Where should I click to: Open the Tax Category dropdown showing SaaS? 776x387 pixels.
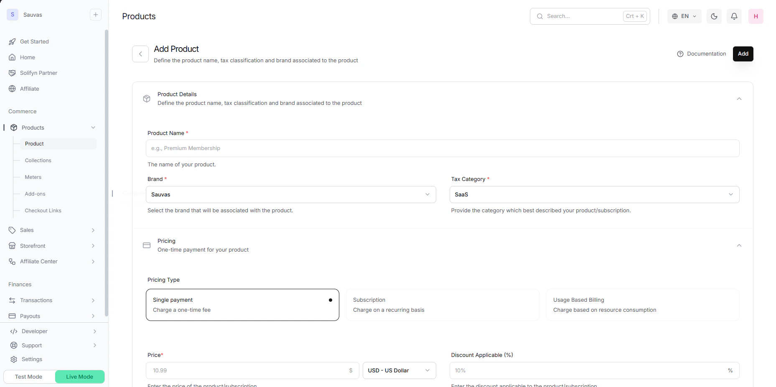(594, 195)
